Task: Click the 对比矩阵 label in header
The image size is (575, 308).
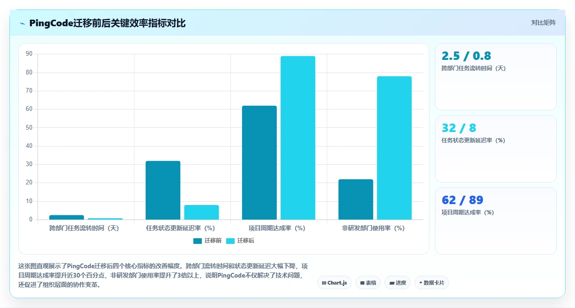Action: 543,22
